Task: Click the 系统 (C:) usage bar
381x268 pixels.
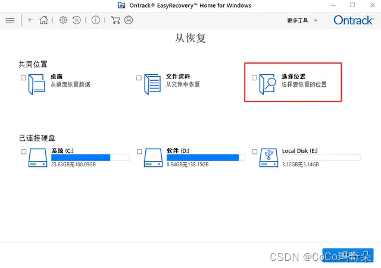Action: 90,157
